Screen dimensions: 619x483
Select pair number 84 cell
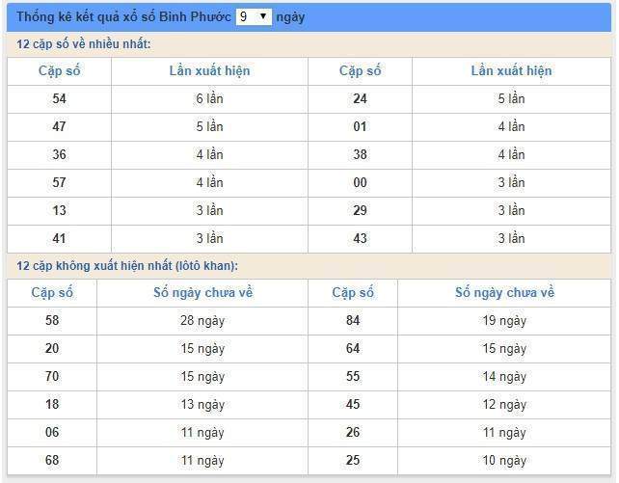tap(353, 320)
